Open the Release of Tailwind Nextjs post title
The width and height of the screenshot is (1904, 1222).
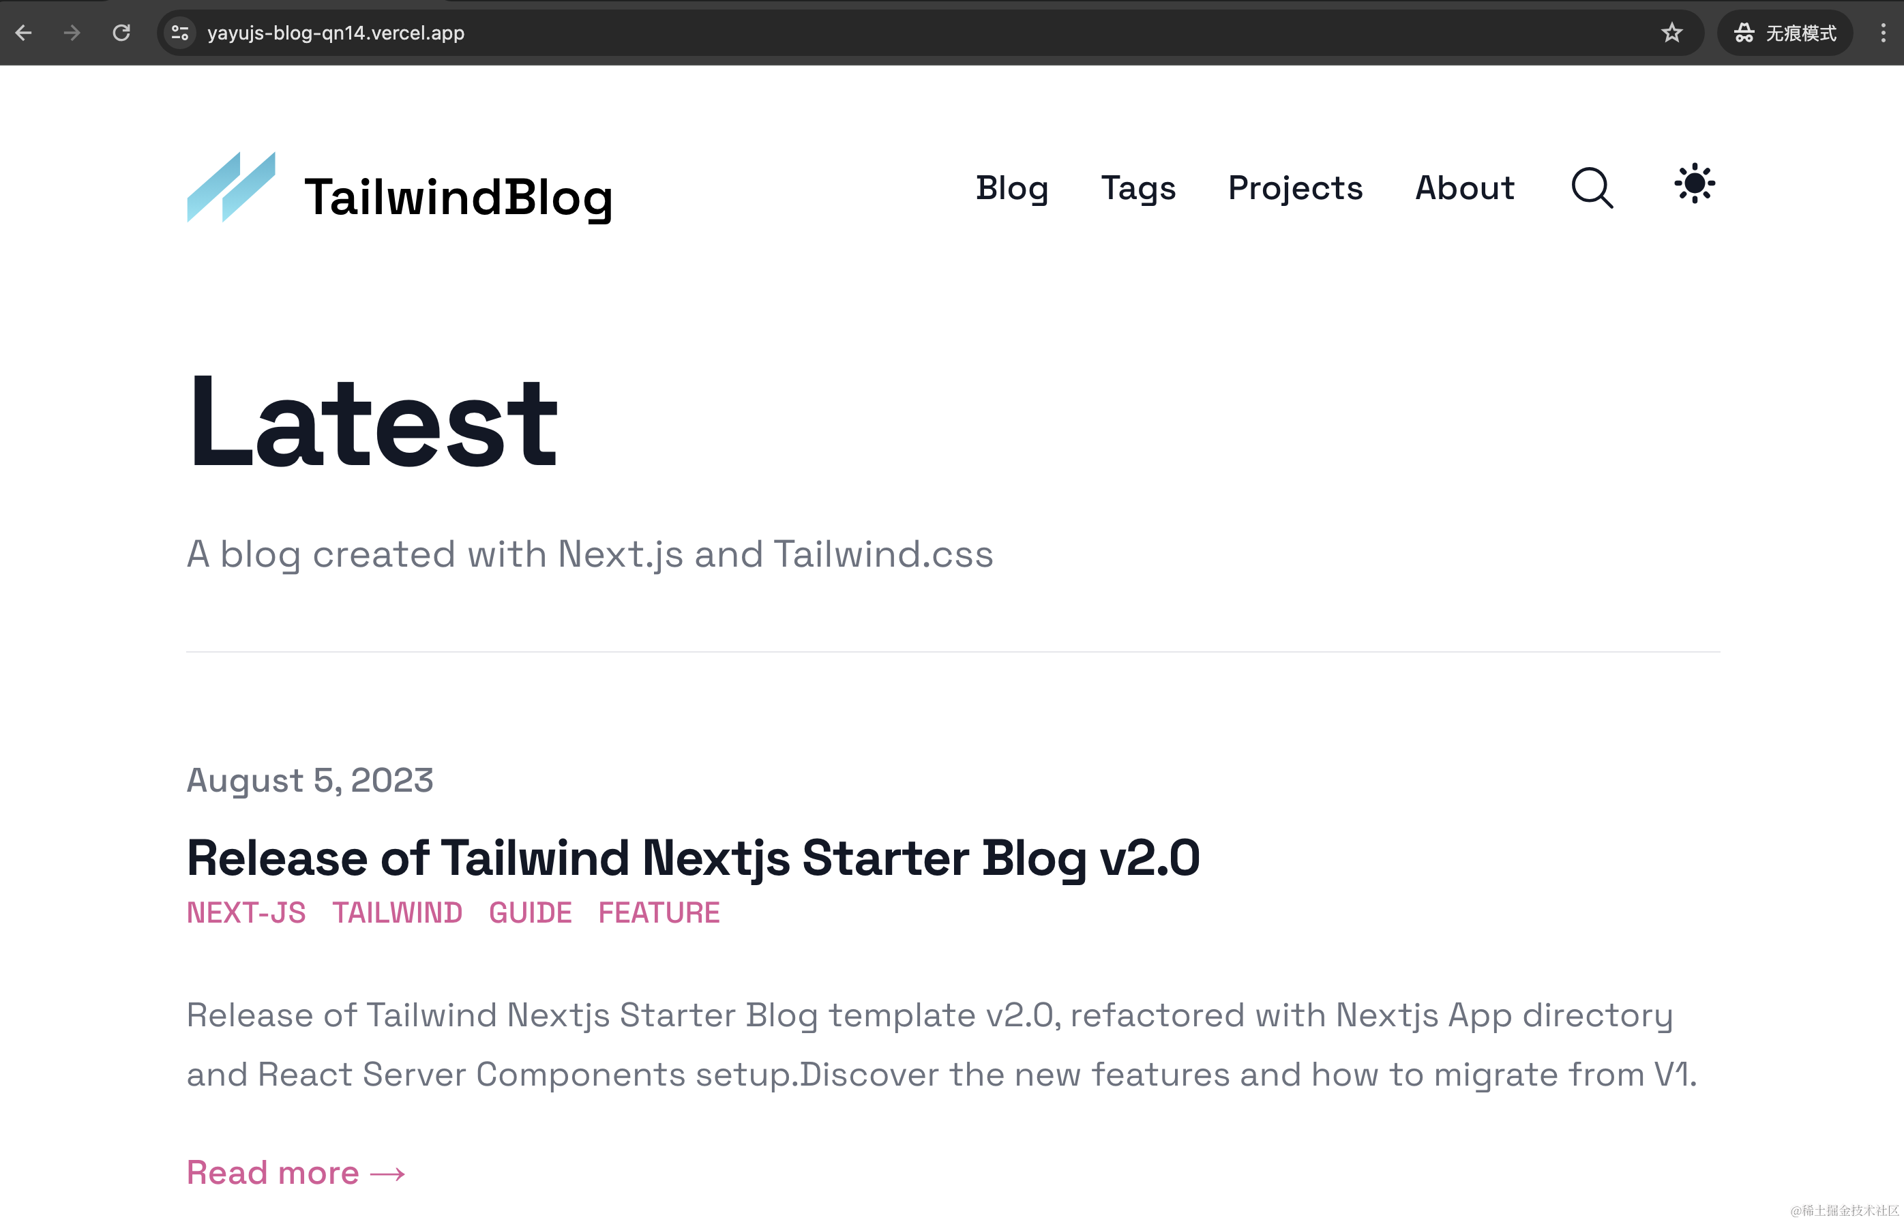click(693, 858)
